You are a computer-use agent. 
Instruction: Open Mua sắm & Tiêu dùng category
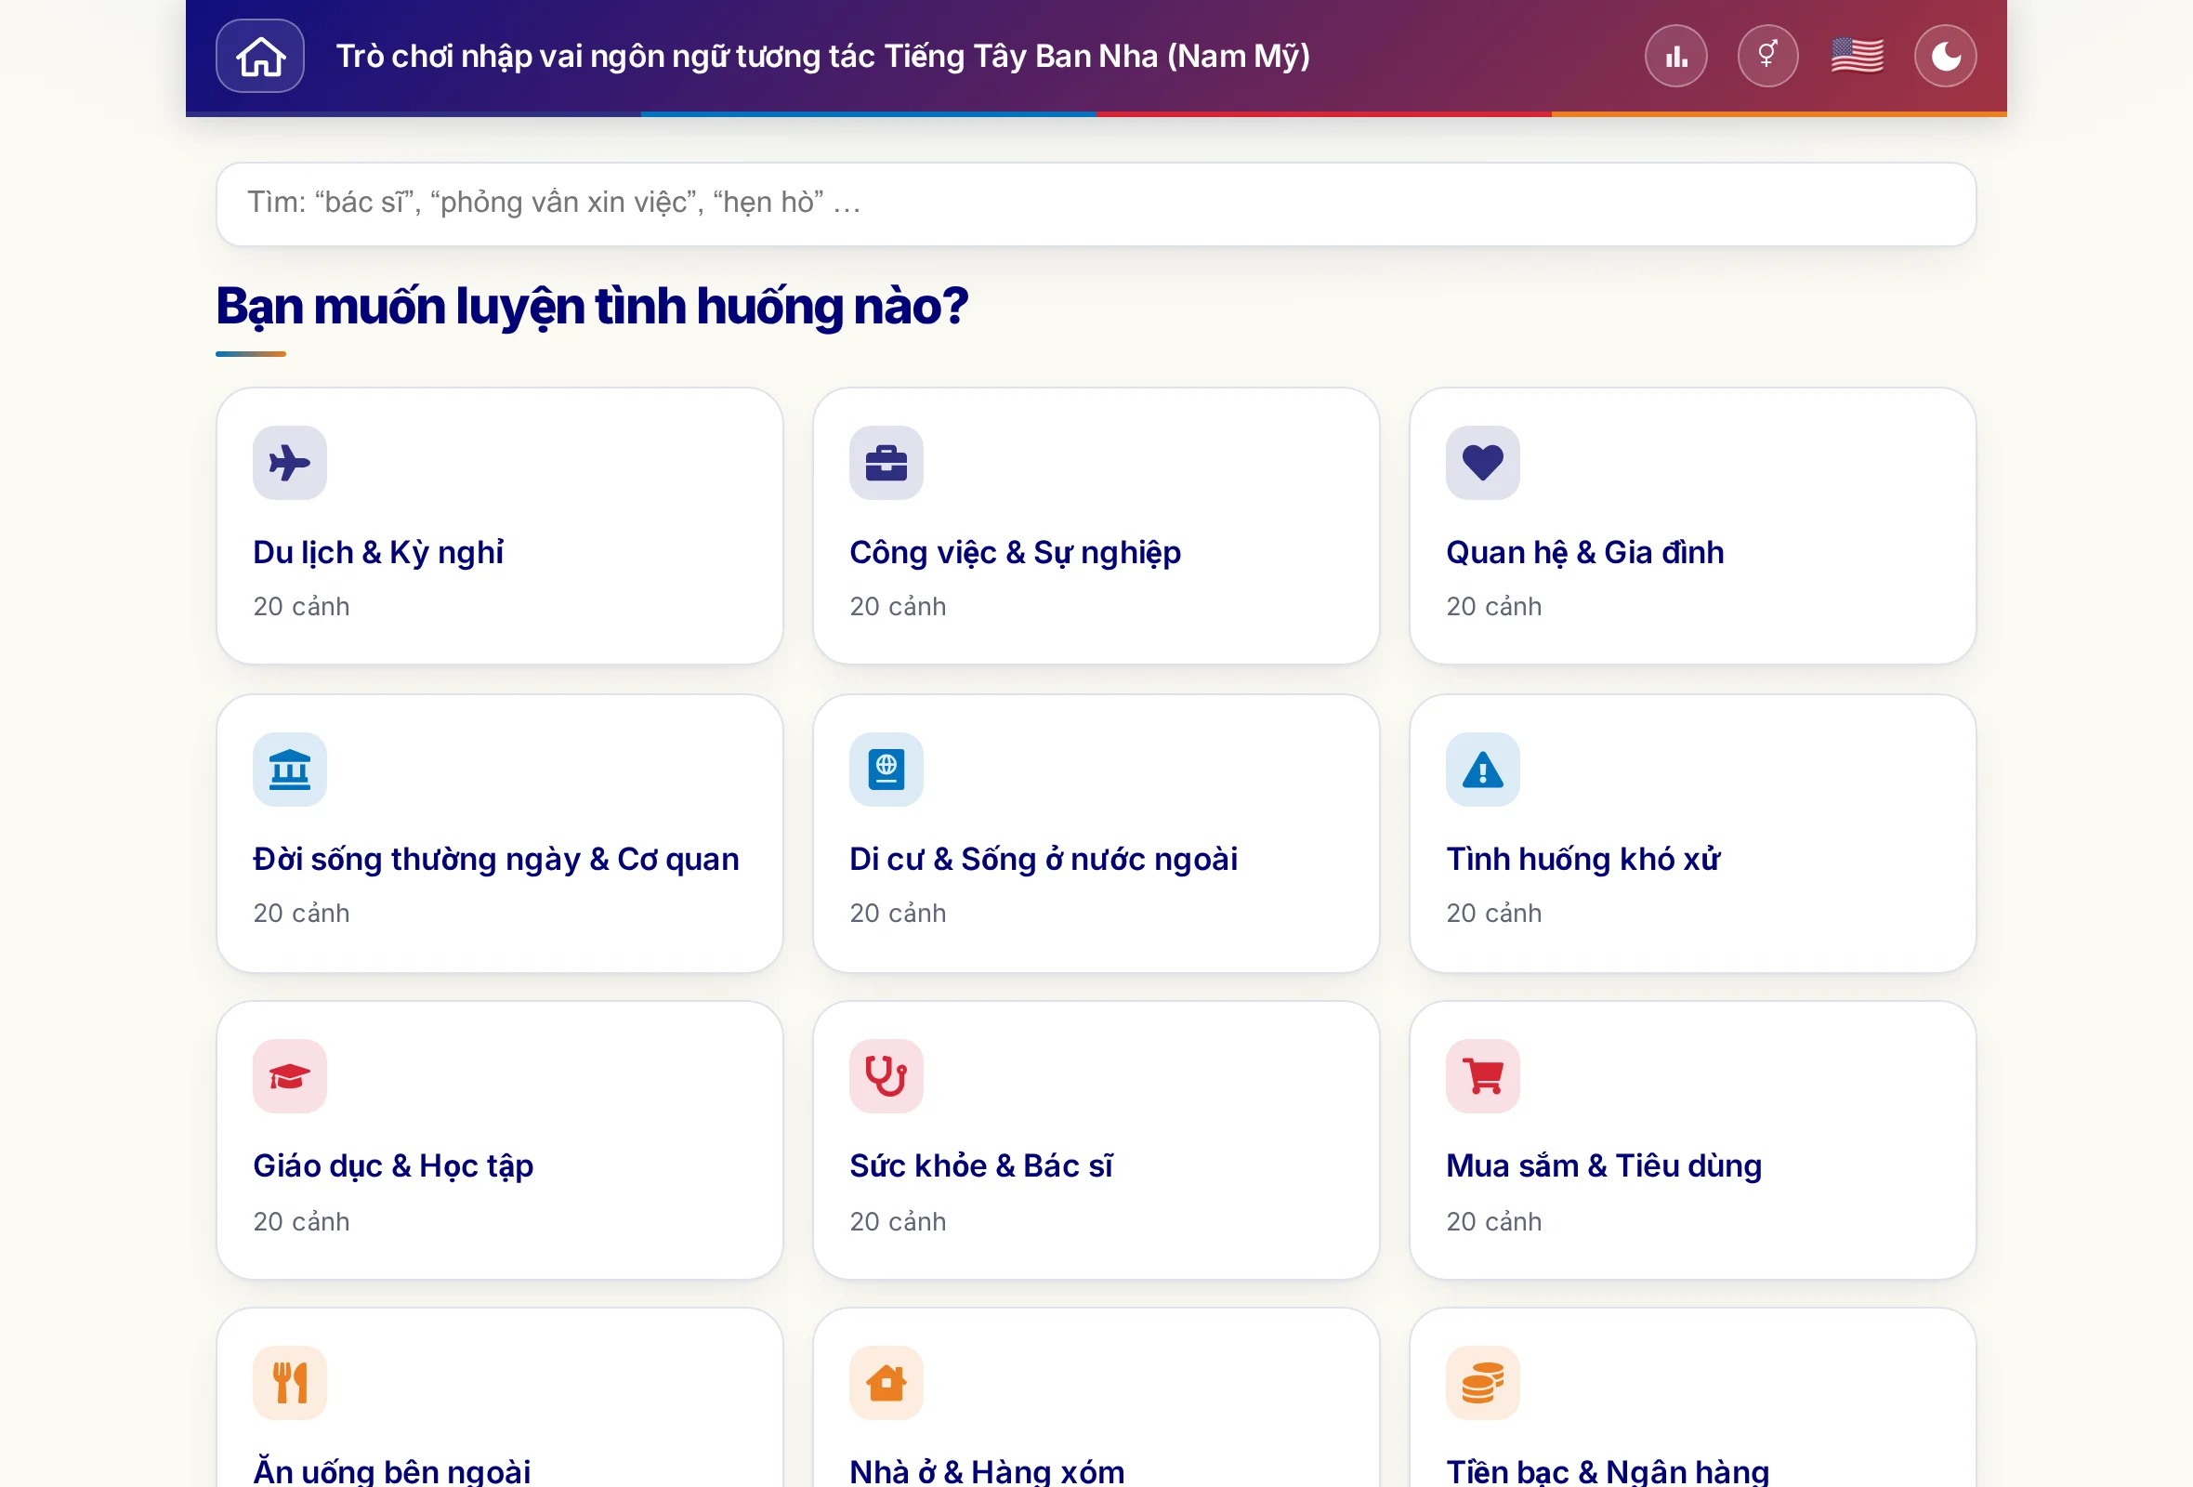(1692, 1139)
